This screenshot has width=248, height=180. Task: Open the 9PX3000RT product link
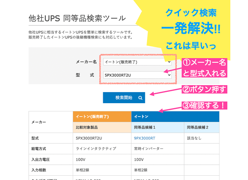145,138
